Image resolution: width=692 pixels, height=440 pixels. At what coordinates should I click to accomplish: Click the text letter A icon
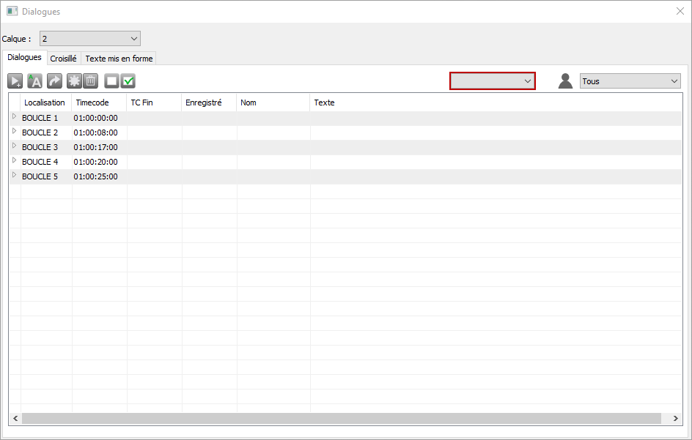[x=34, y=81]
